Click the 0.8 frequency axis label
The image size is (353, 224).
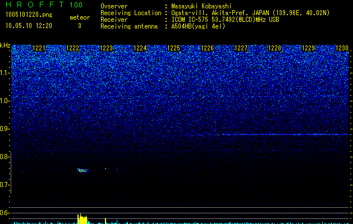point(4,157)
